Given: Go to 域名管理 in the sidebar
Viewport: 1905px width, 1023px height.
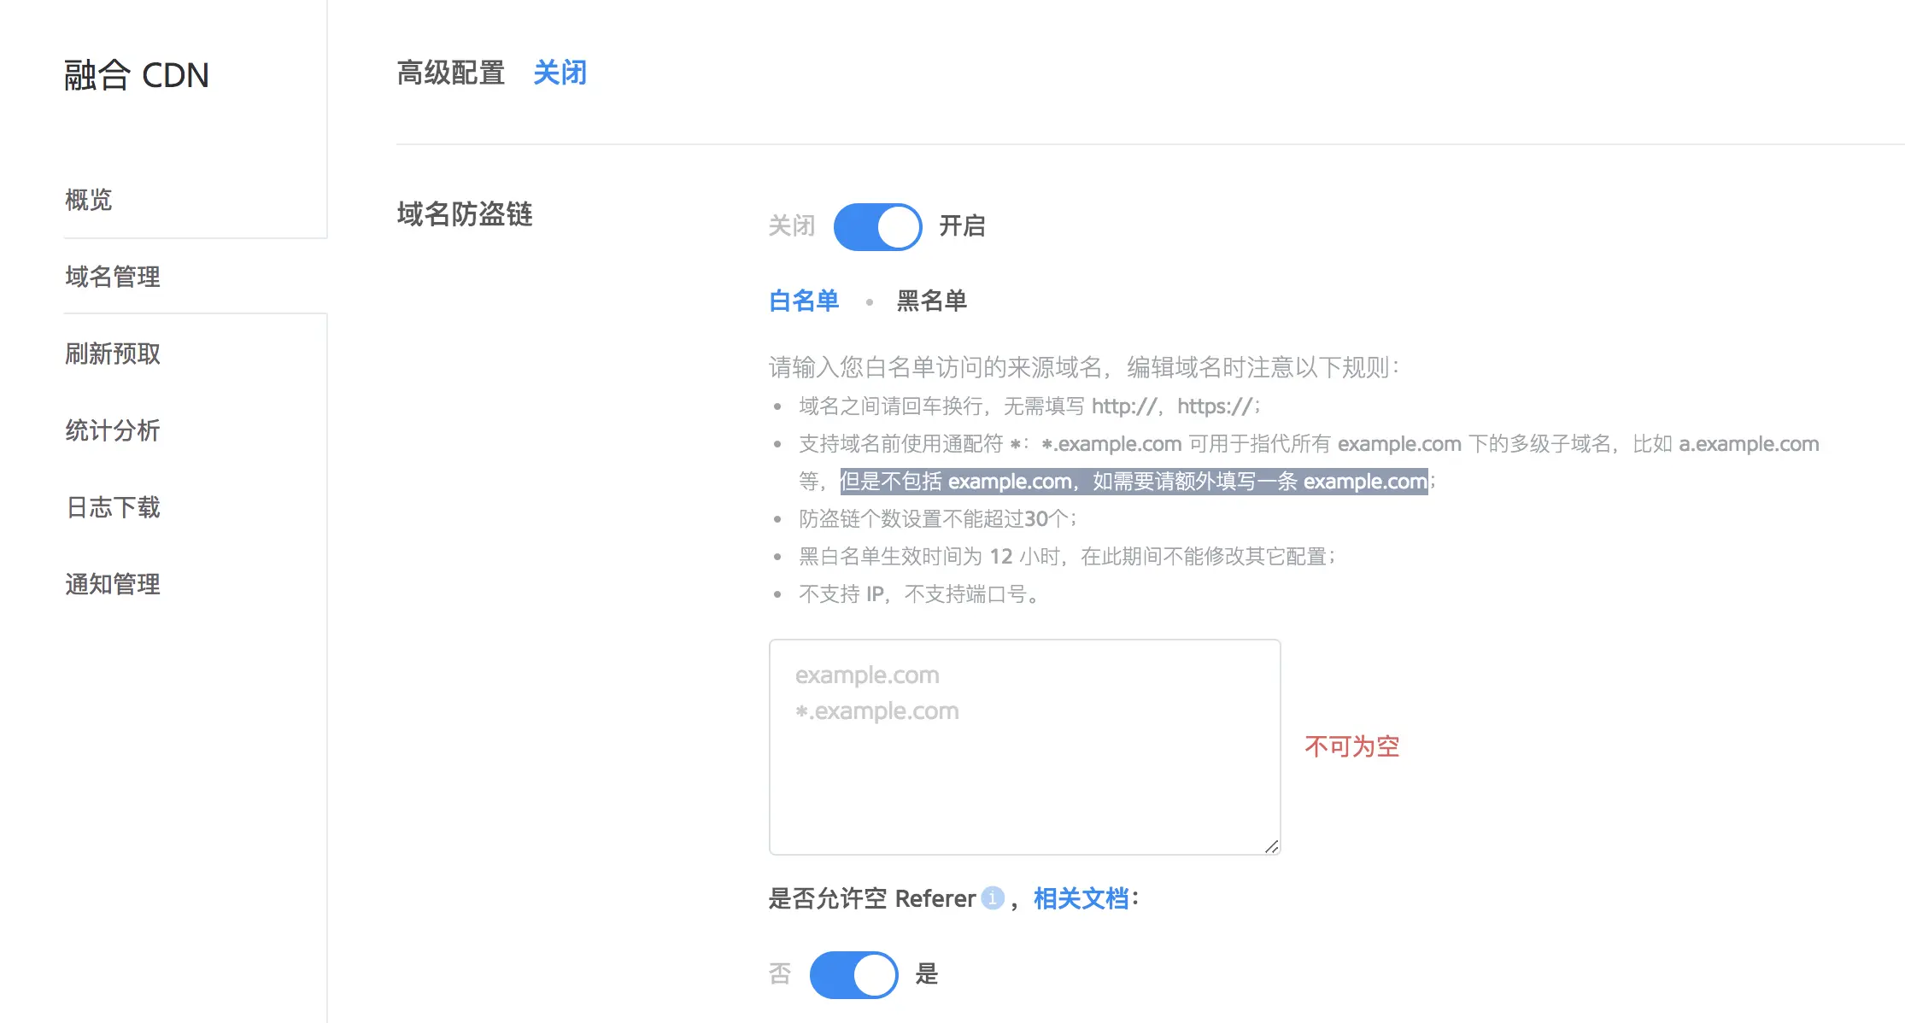Looking at the screenshot, I should (113, 277).
